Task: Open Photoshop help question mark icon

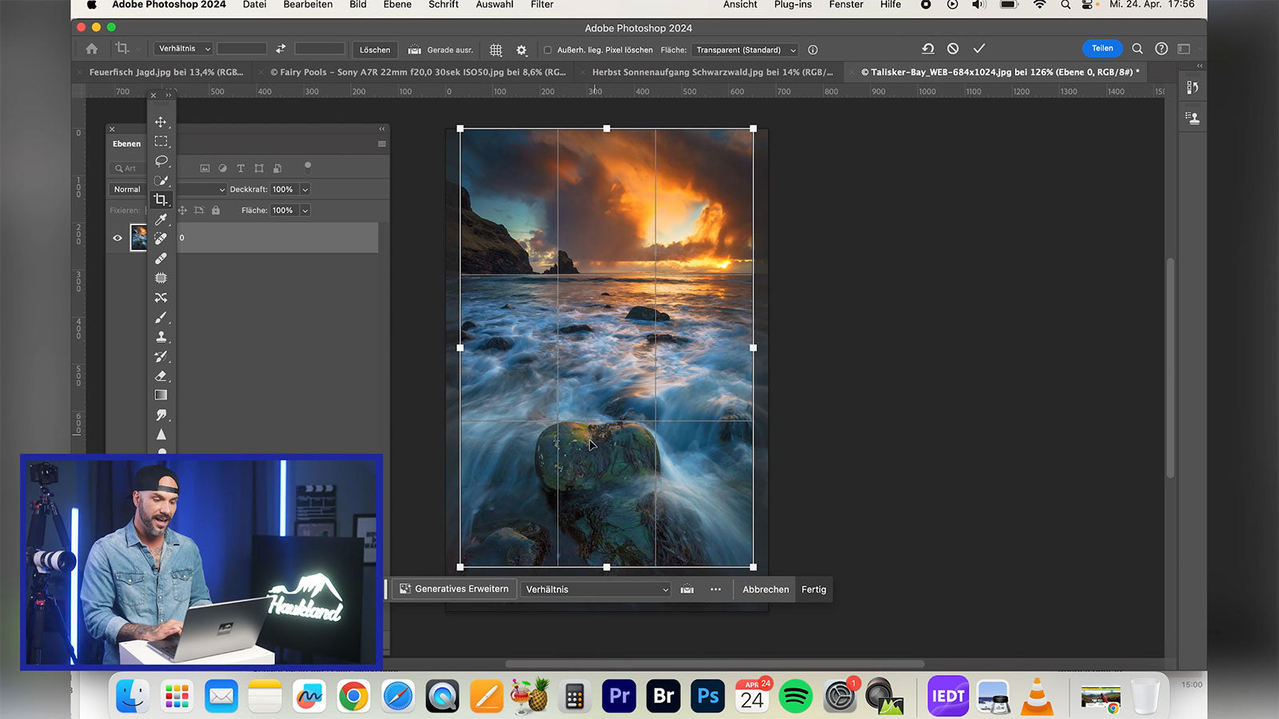Action: click(1161, 49)
